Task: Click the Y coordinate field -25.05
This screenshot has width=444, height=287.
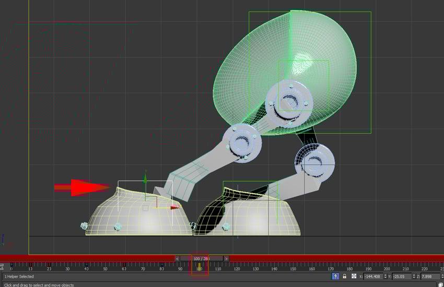Action: [x=402, y=277]
